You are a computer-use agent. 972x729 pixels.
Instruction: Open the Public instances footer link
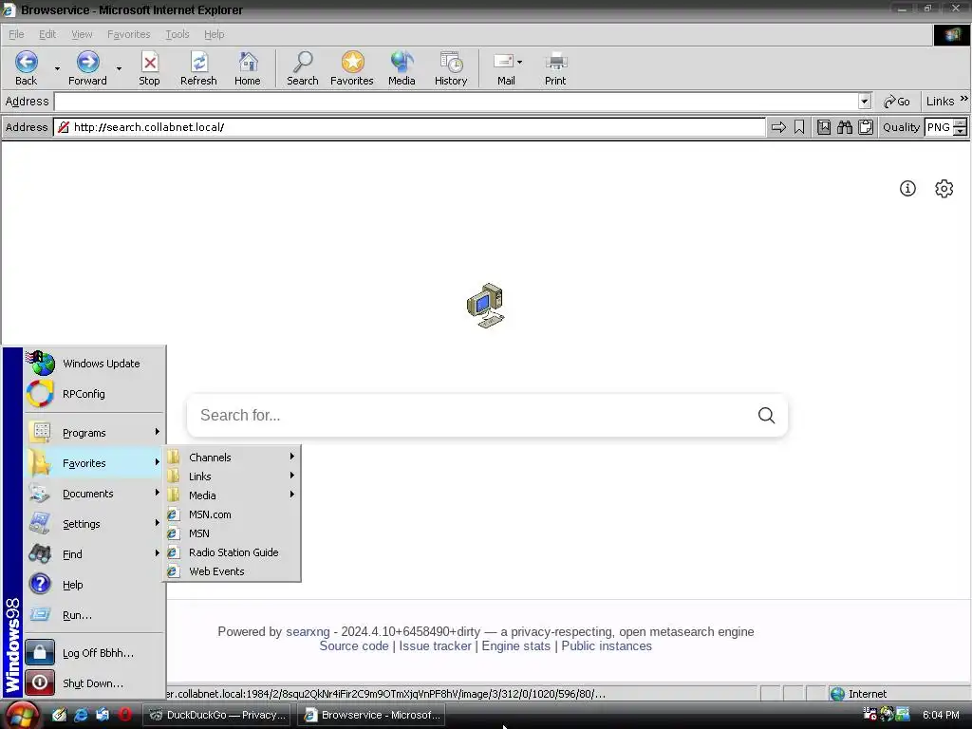tap(607, 645)
